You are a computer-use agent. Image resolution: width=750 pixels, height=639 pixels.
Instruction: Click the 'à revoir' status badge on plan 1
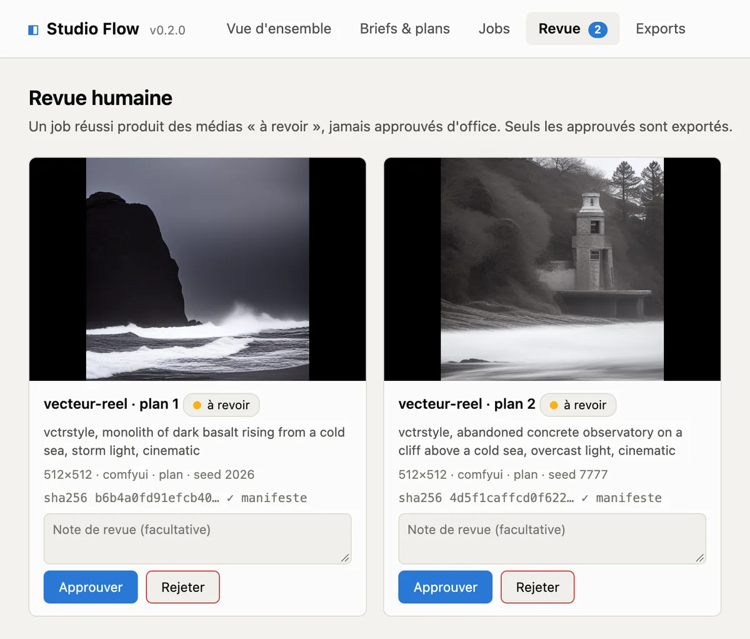221,405
